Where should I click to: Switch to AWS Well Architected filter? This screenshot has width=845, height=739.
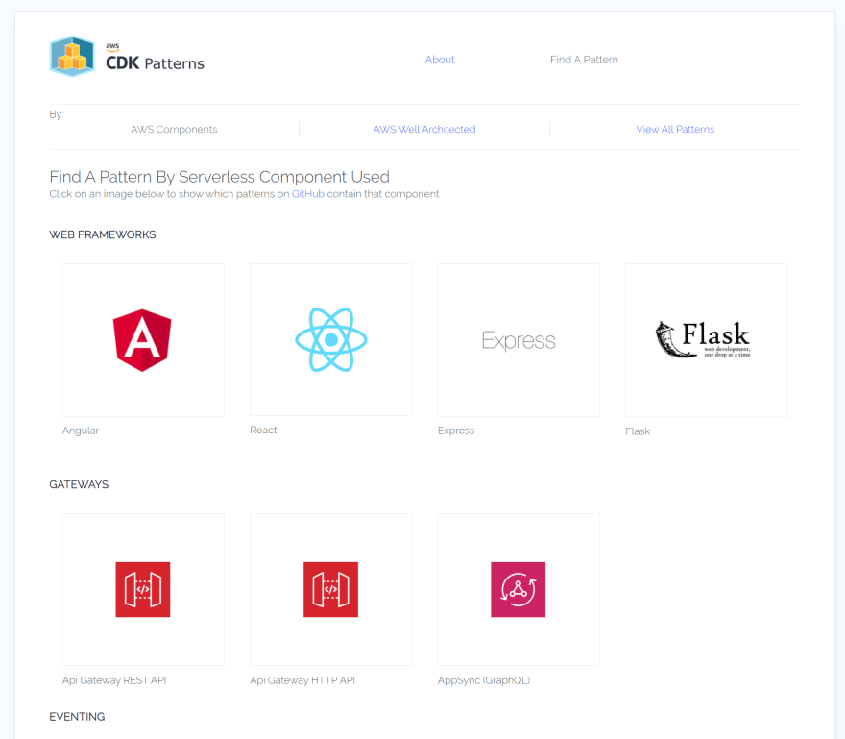tap(424, 129)
